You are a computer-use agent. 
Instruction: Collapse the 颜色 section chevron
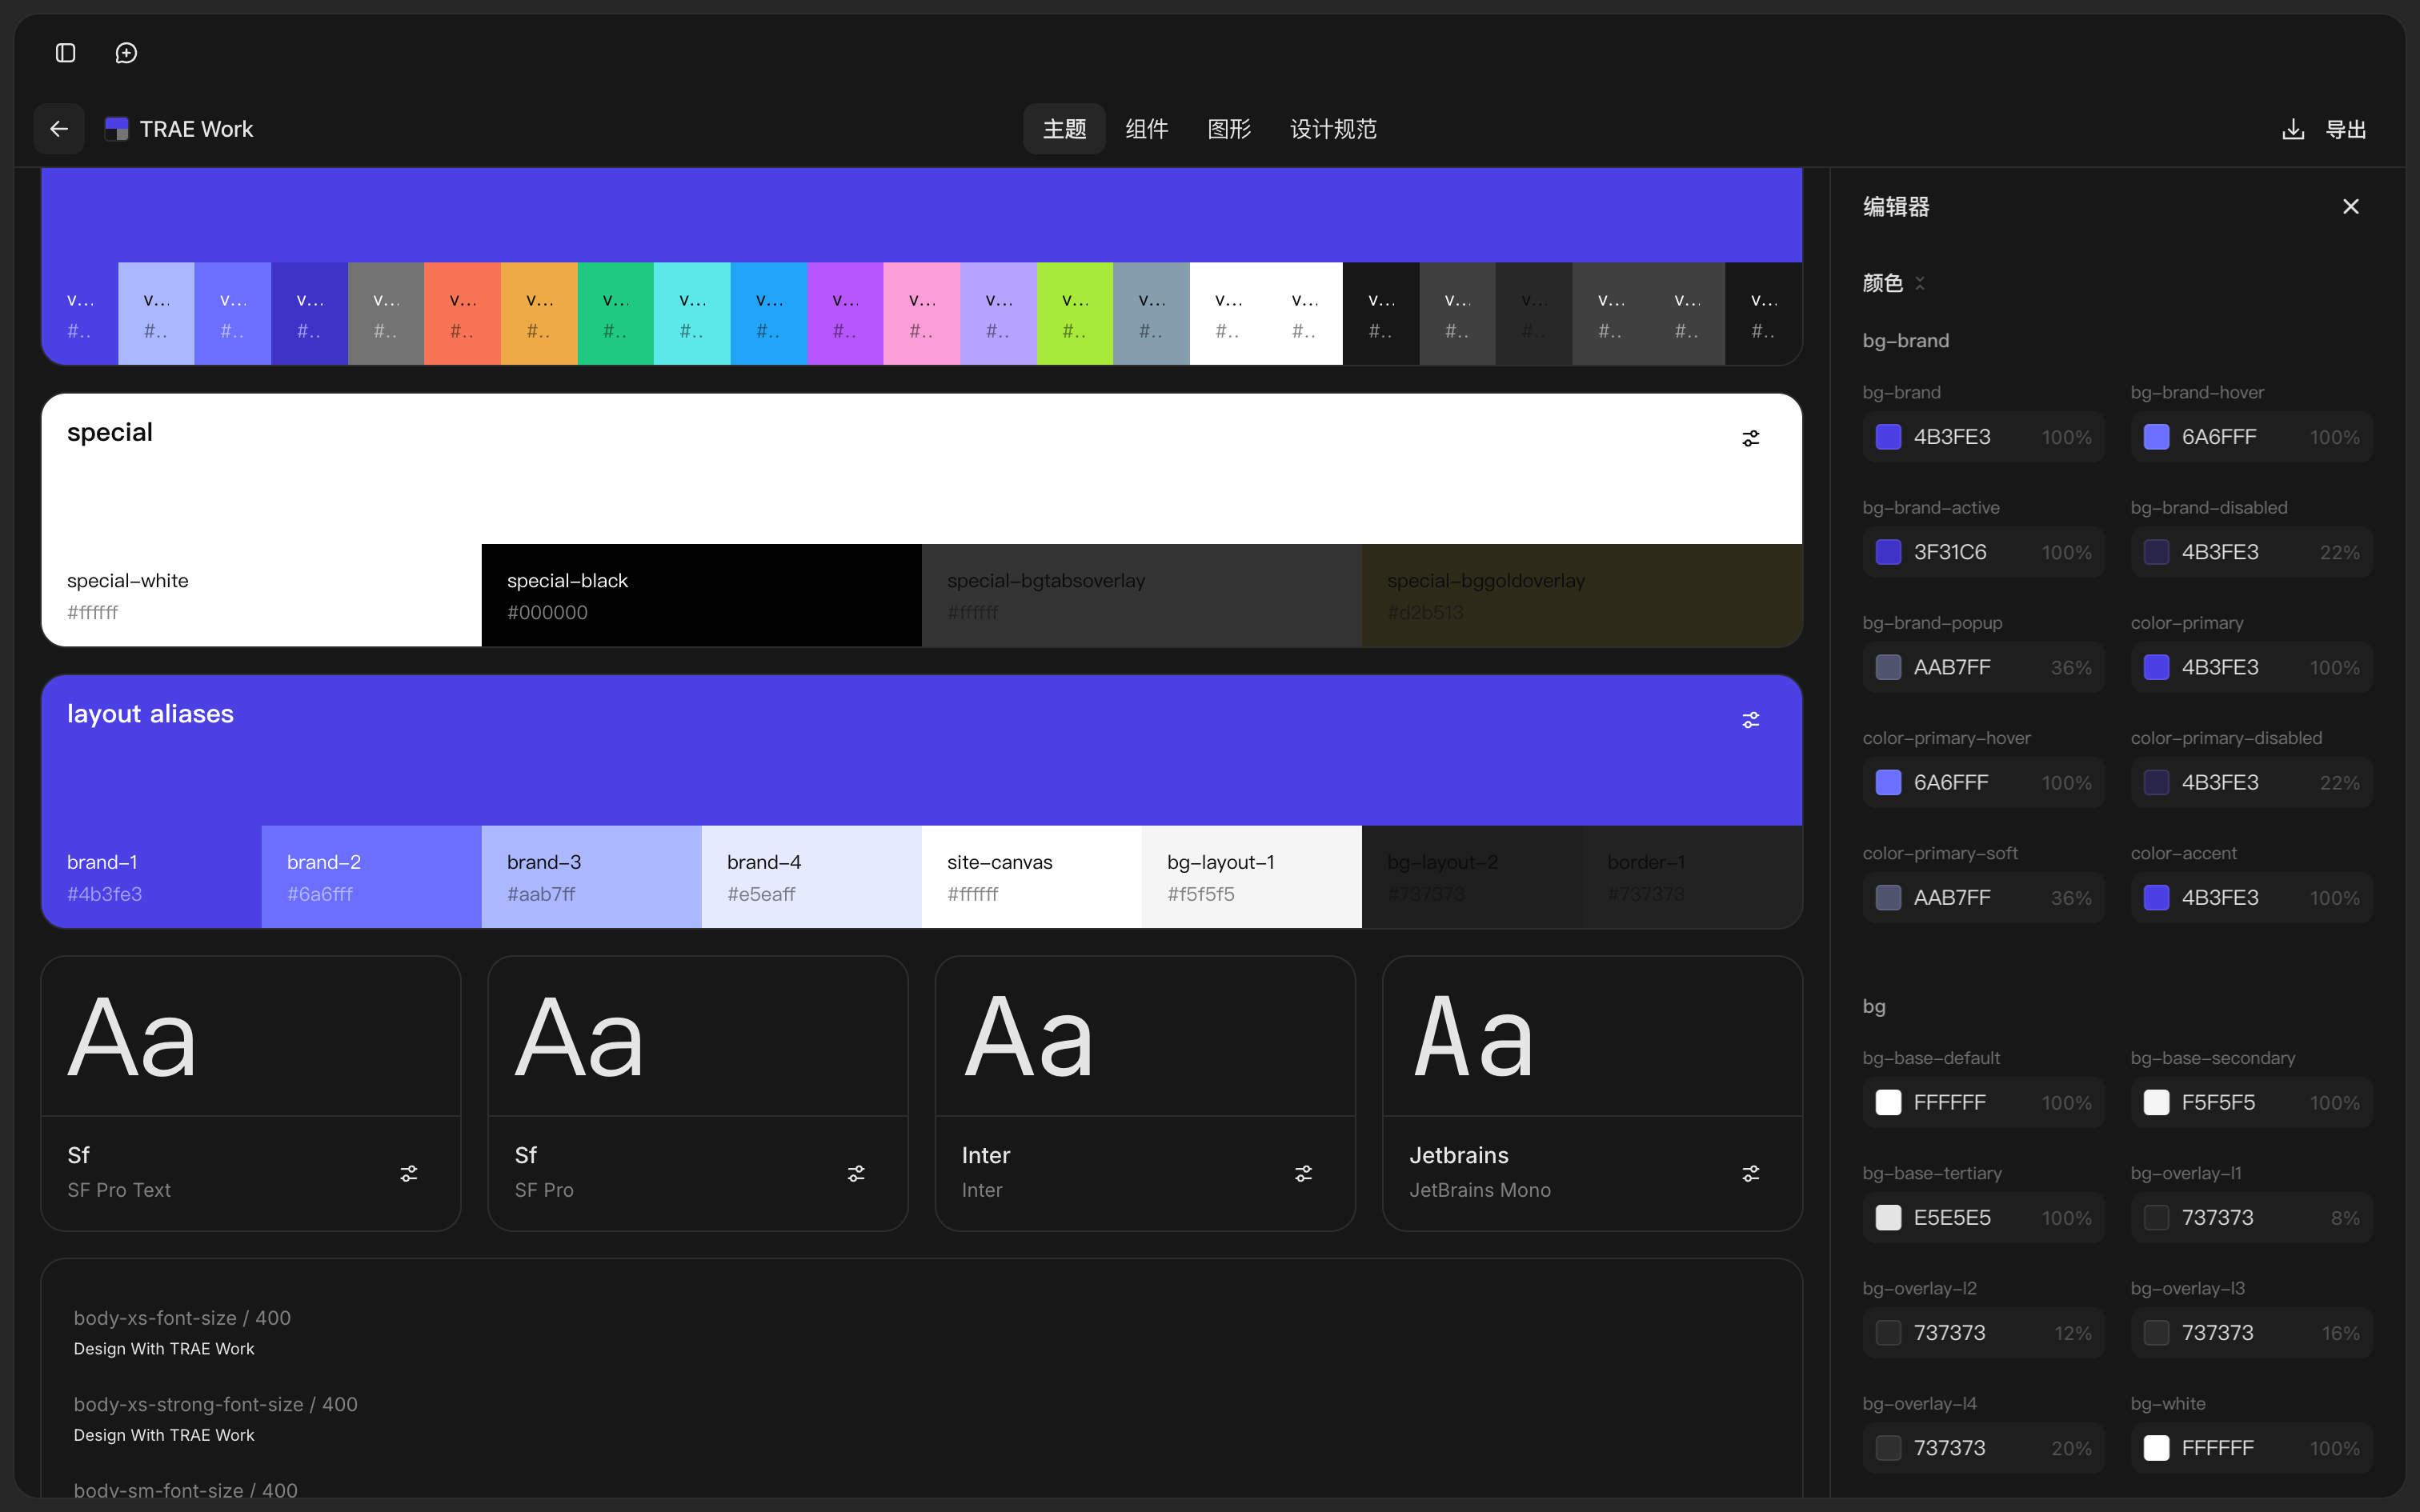click(1920, 283)
